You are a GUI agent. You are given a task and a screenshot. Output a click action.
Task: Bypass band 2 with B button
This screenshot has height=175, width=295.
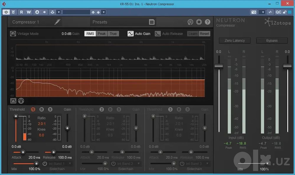point(110,109)
